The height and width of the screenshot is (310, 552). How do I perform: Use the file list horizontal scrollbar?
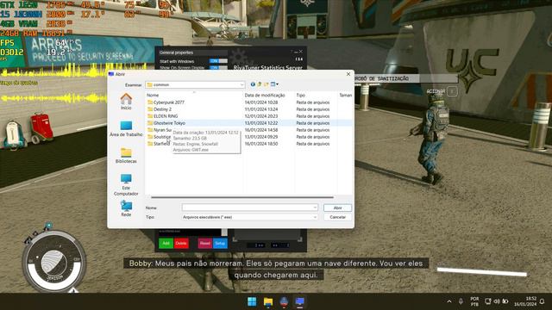click(x=242, y=197)
